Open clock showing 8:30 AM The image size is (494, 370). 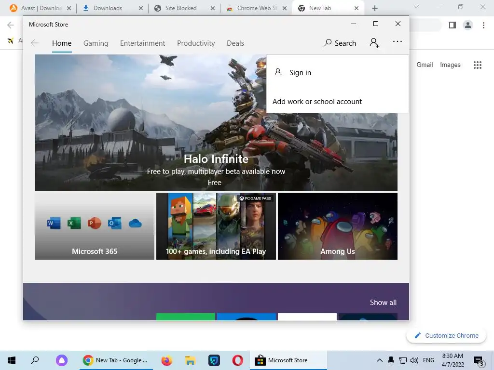tap(453, 360)
